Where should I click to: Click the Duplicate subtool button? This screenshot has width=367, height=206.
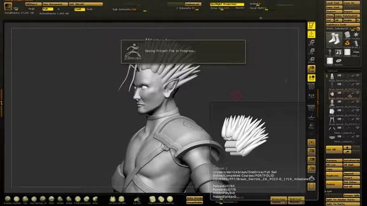[x=334, y=176]
